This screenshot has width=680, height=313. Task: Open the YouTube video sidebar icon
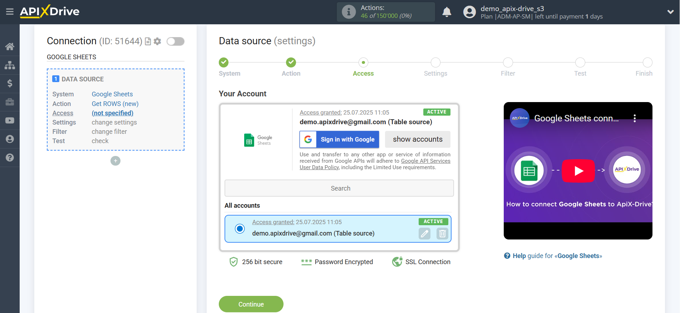[x=10, y=121]
